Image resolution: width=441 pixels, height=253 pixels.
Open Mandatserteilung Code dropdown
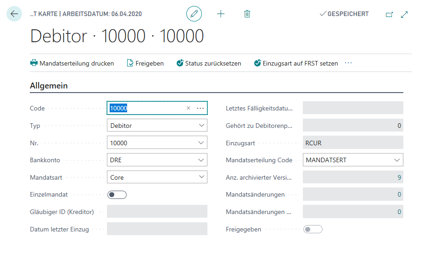tap(397, 160)
